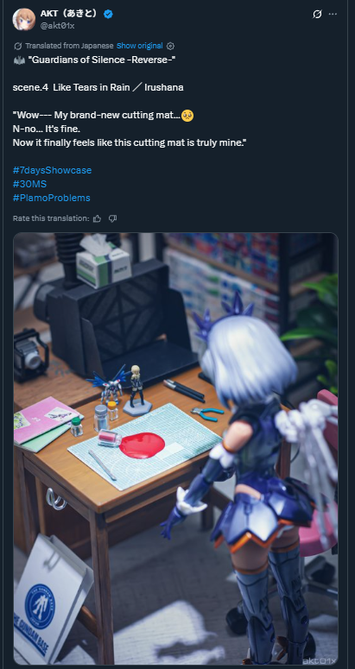
Task: Open the attached figure photo
Action: (x=176, y=449)
